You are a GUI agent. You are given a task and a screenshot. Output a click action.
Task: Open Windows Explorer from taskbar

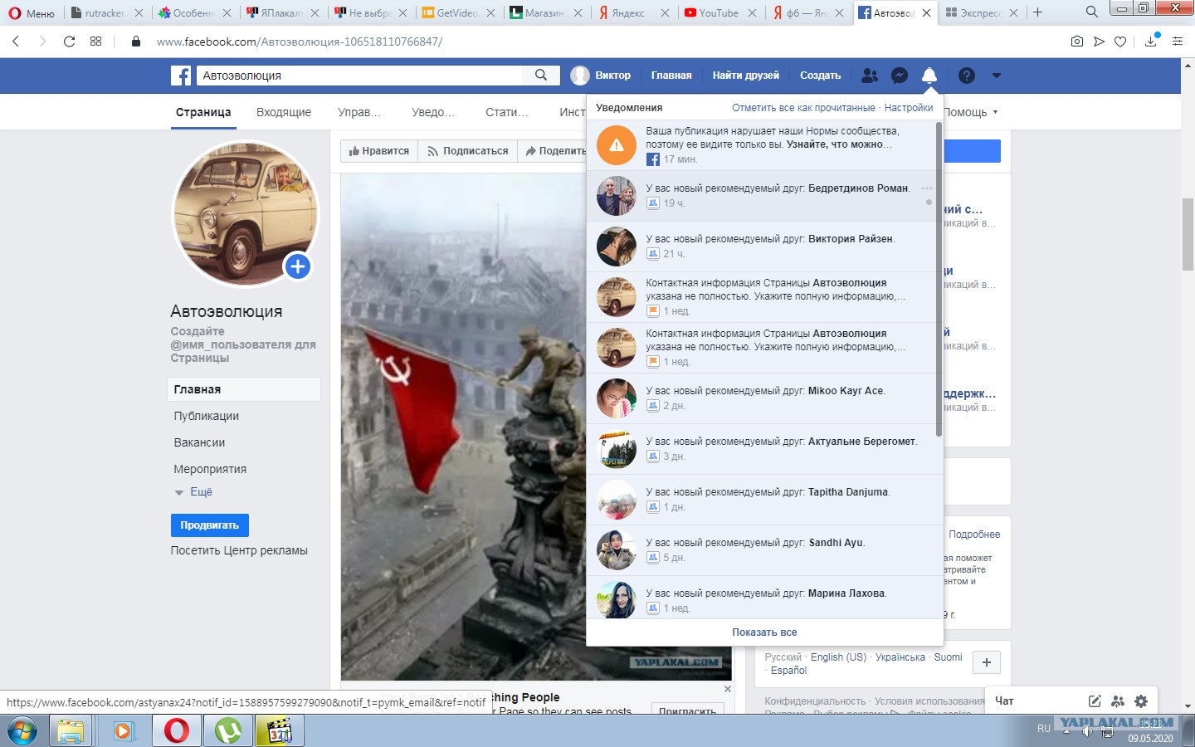71,731
